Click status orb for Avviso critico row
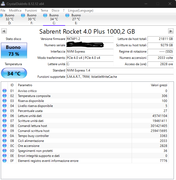176x180 pixels. [x=4, y=91]
